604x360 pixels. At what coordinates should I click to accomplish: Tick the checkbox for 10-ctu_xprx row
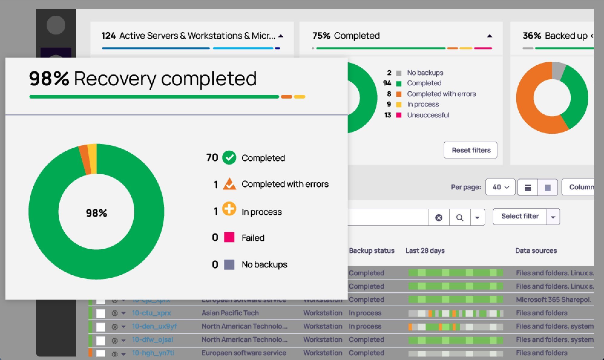pos(101,313)
